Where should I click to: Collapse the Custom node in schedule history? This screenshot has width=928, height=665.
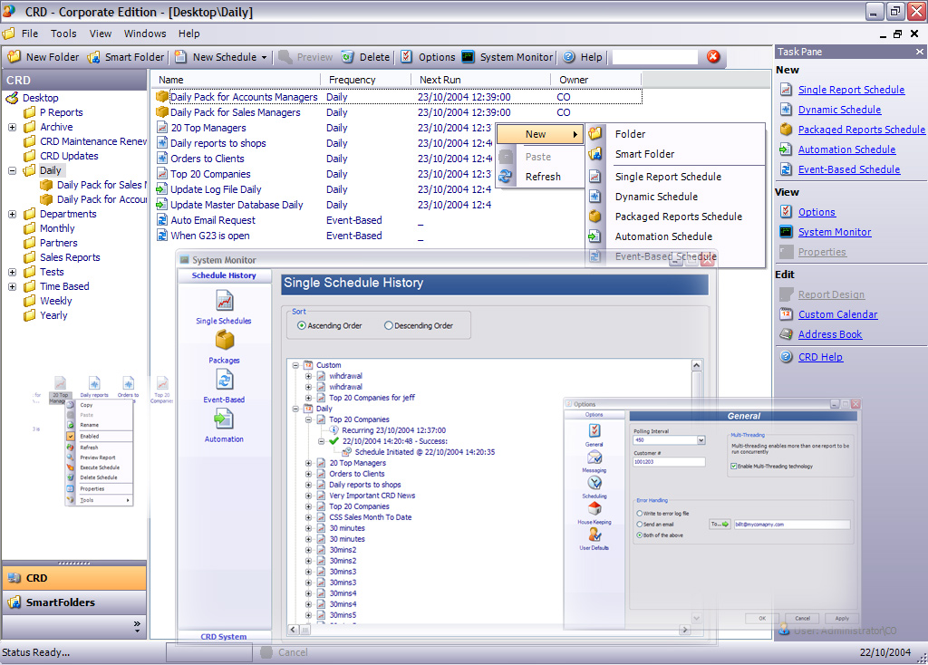tap(295, 366)
